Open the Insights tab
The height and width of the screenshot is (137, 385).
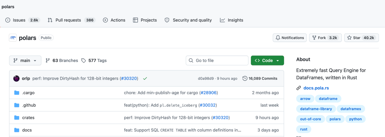[x=232, y=20]
